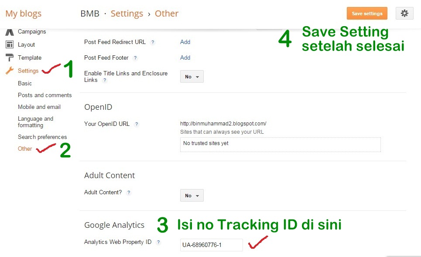Click the help icon beside Post Feed Redirect URL

[153, 42]
